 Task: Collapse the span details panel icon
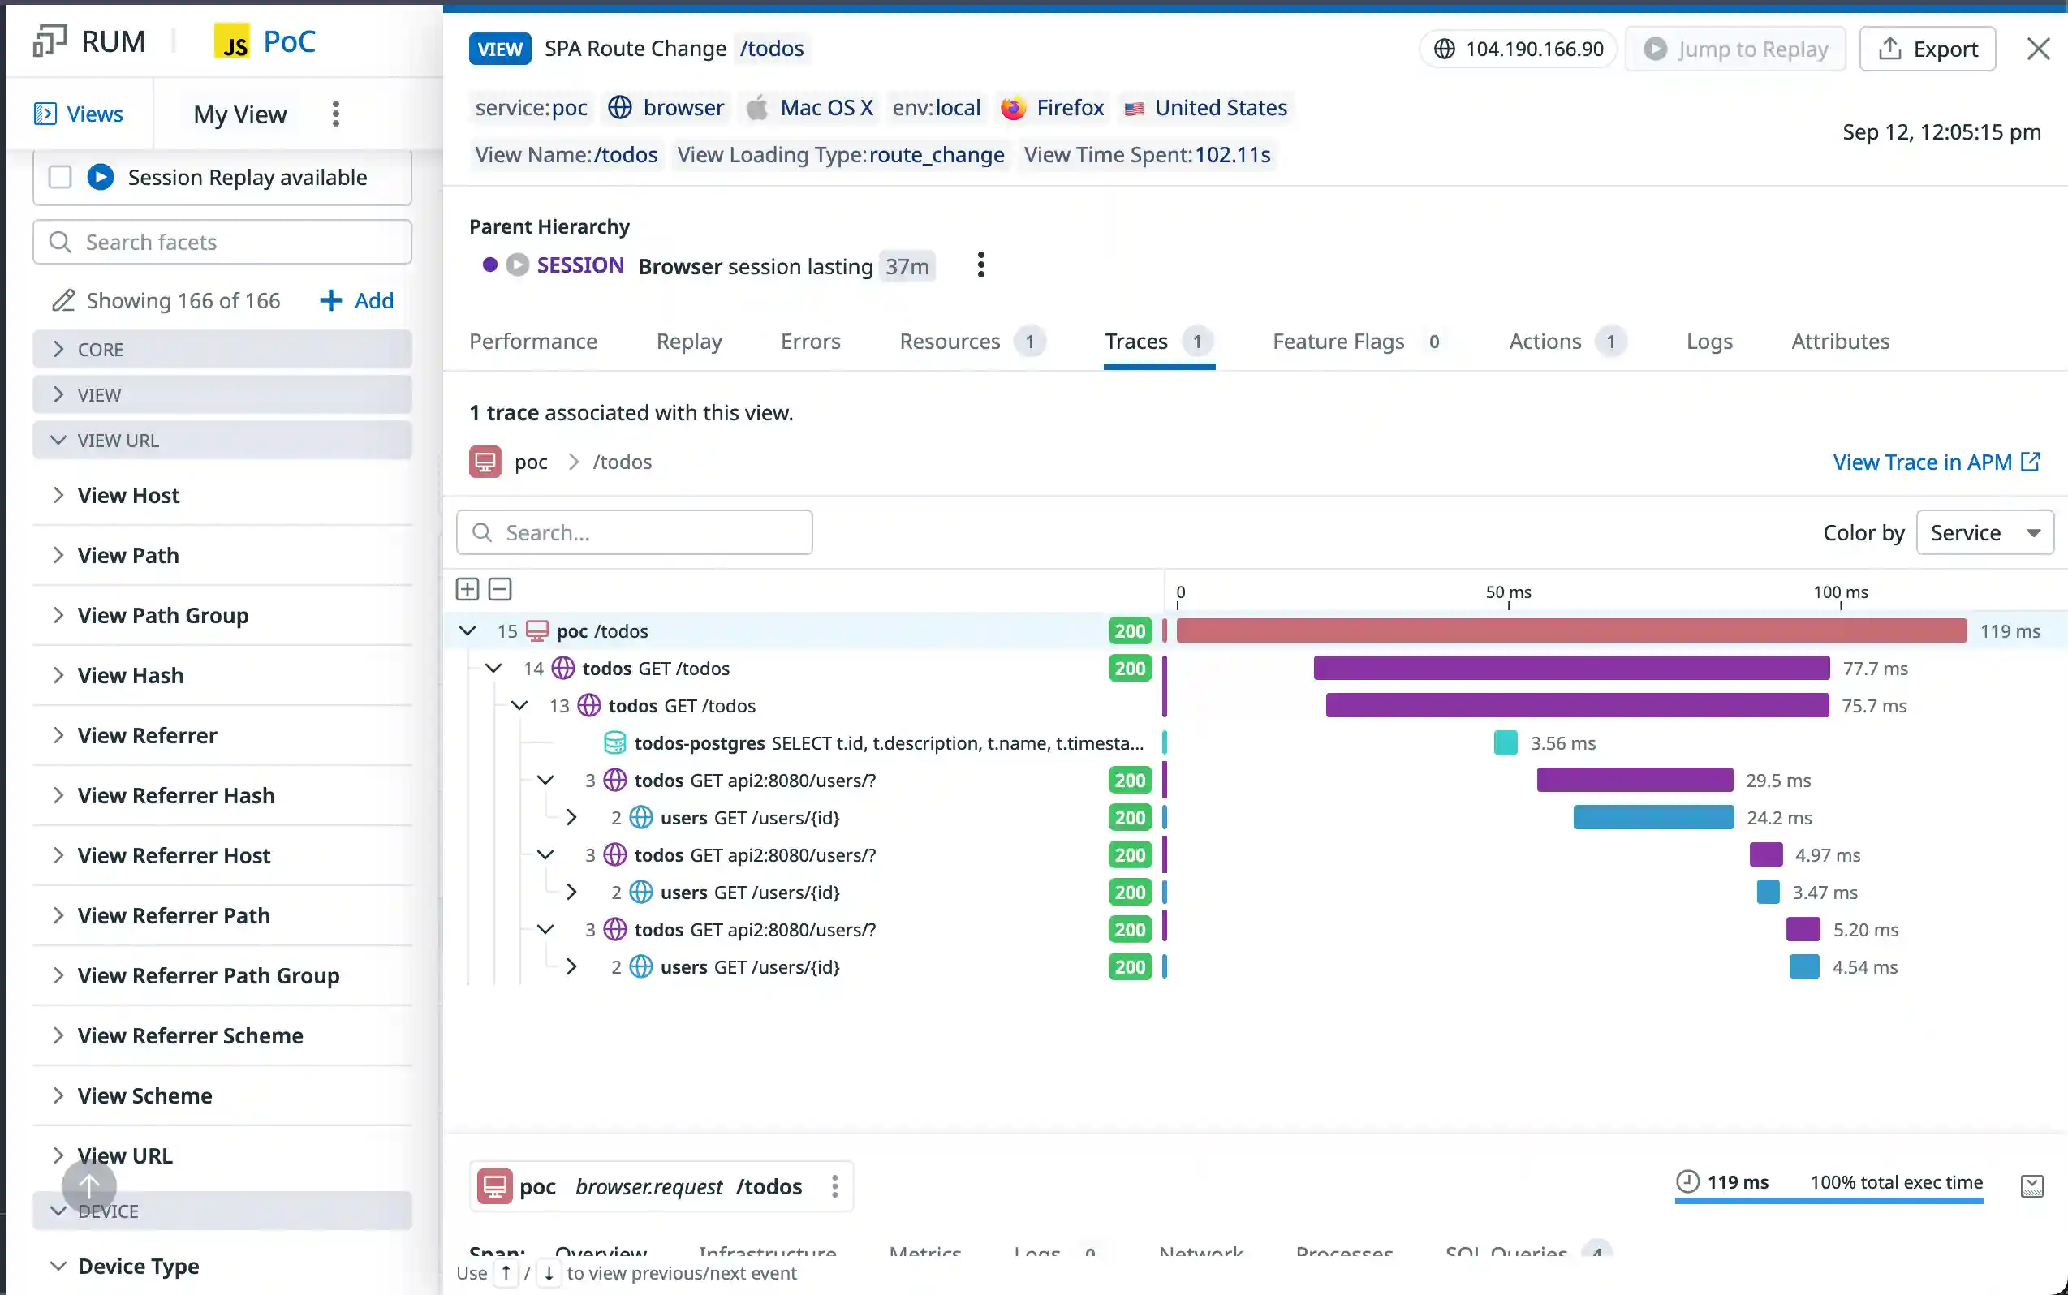point(2031,1186)
